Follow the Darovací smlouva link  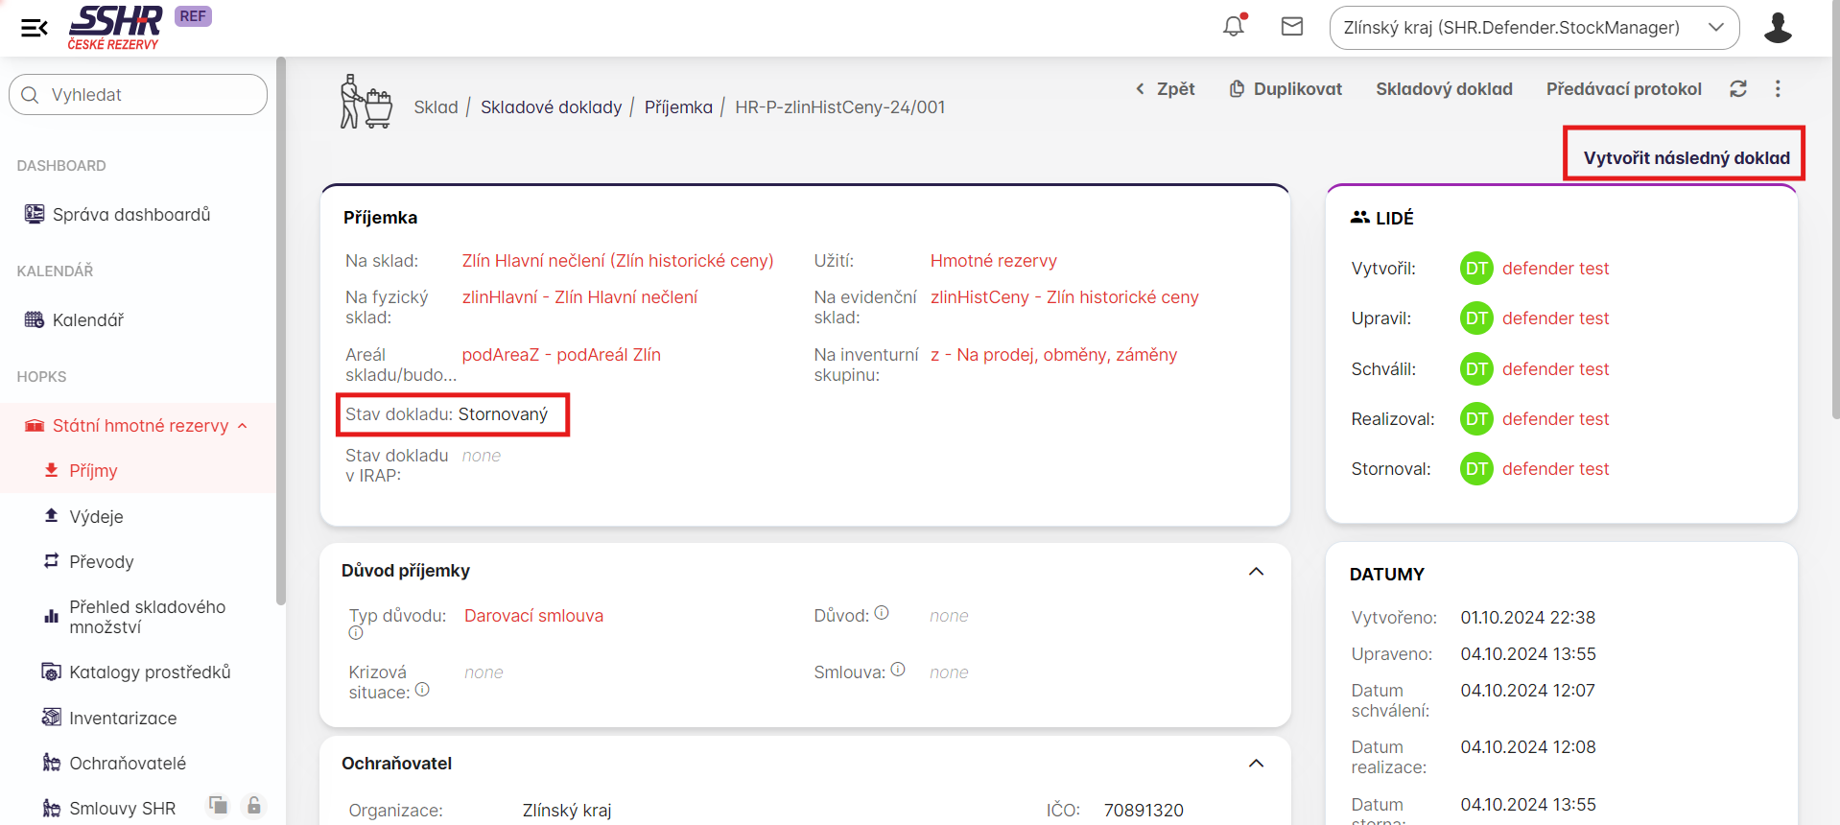click(x=533, y=616)
